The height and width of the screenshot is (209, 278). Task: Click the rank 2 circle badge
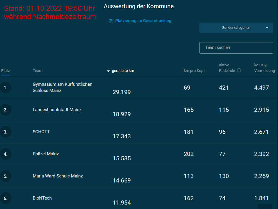[x=5, y=110]
